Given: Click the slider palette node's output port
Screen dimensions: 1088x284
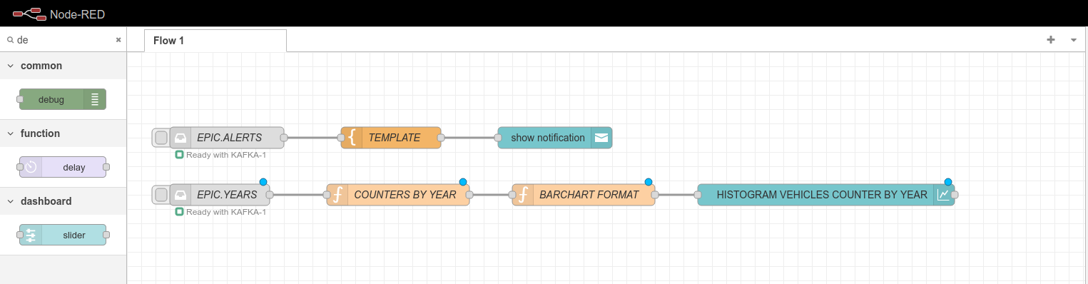Looking at the screenshot, I should coord(106,235).
